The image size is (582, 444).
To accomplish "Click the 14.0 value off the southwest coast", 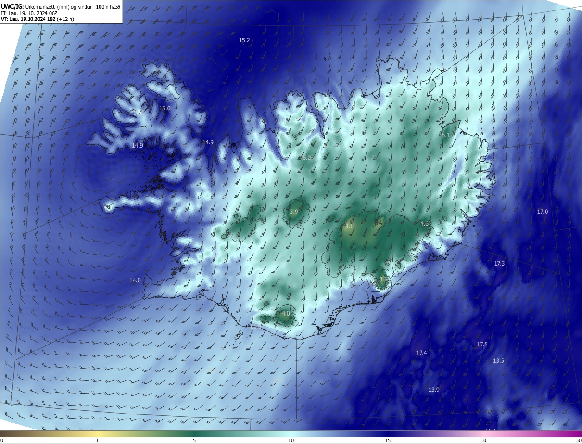I will click(135, 281).
